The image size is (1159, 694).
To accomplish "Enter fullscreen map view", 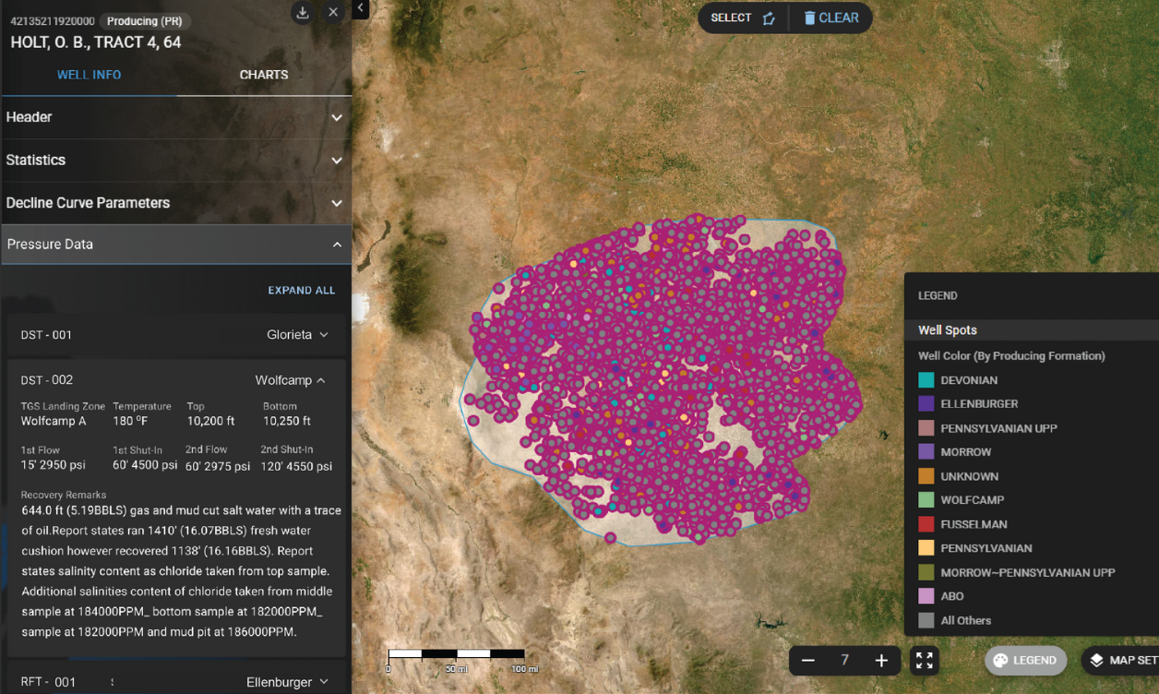I will (x=924, y=660).
